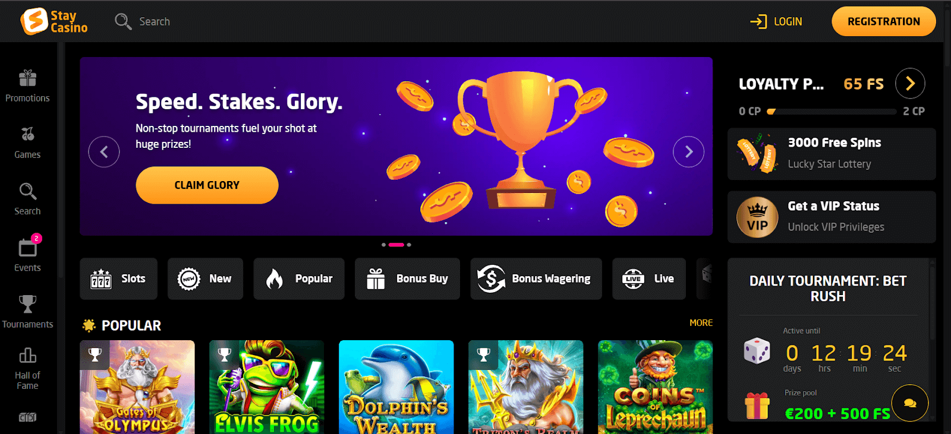Click the CLAIM GLORY button
The image size is (951, 434).
click(x=207, y=185)
